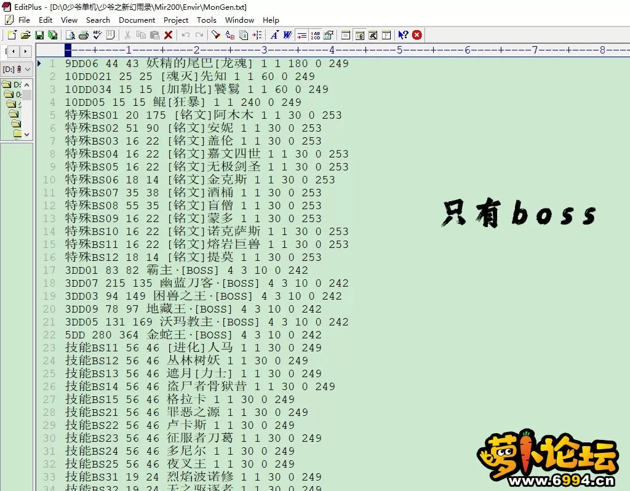This screenshot has width=630, height=491.
Task: Open the Project menu
Action: click(176, 20)
